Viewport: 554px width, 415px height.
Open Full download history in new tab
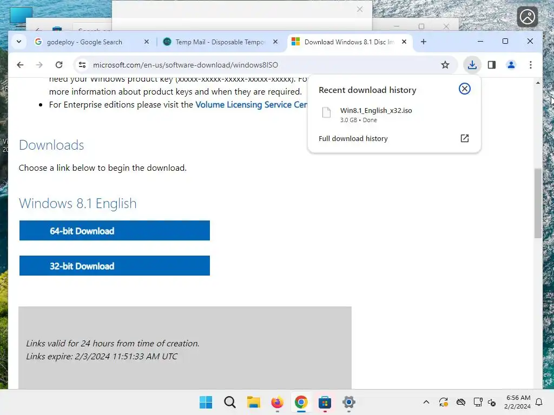click(x=465, y=138)
